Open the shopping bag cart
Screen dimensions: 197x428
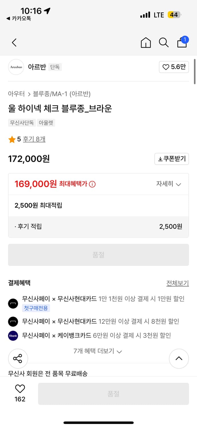[182, 43]
